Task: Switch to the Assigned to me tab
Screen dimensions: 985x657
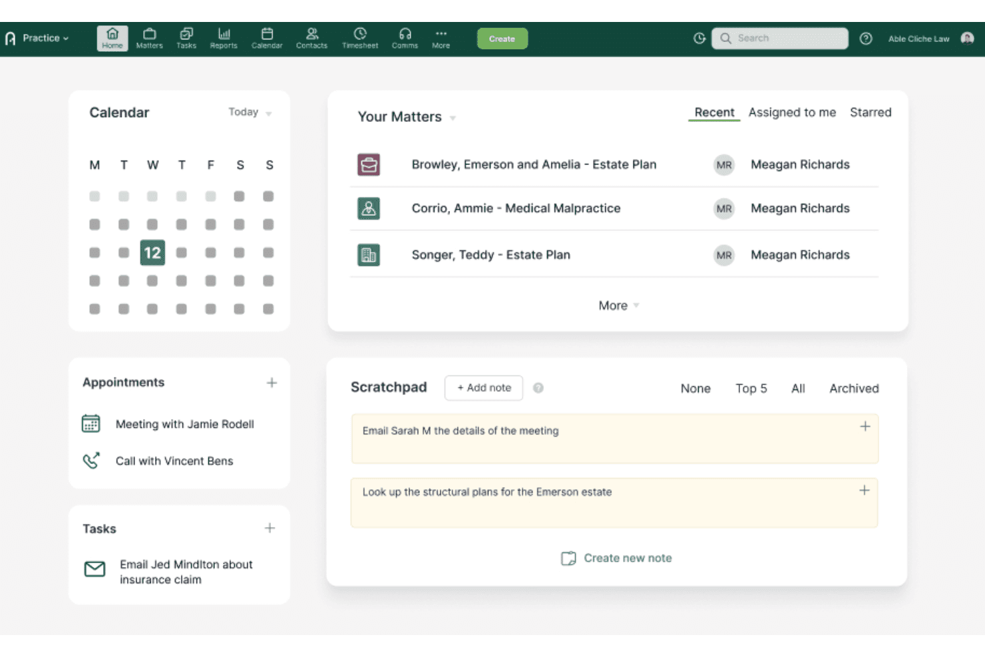Action: [x=792, y=112]
